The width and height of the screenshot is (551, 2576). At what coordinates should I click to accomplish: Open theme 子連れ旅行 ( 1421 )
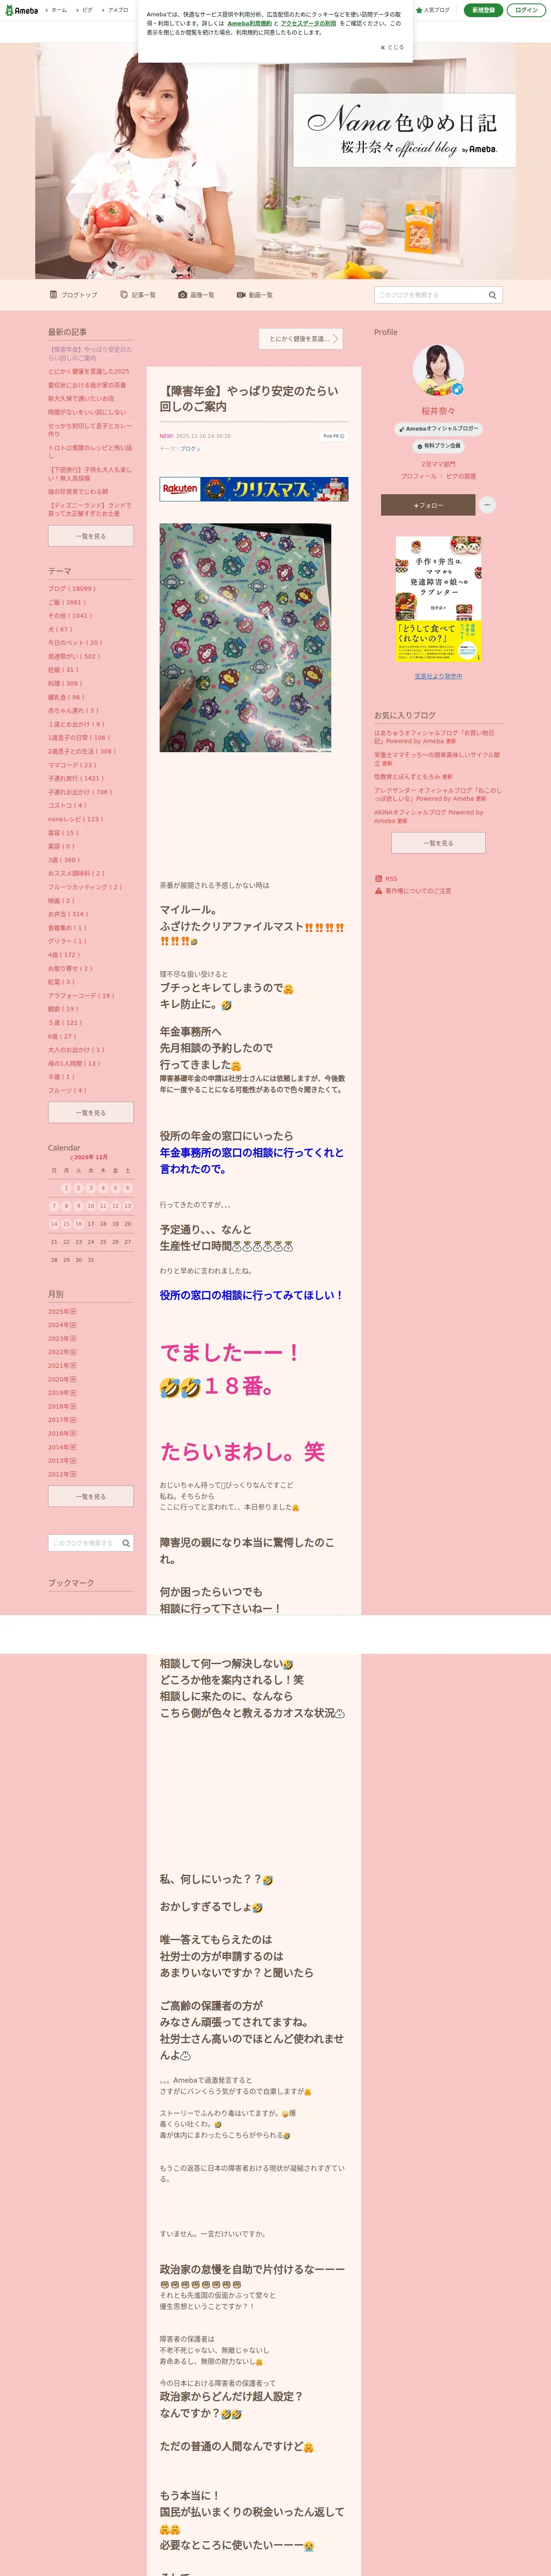(76, 778)
